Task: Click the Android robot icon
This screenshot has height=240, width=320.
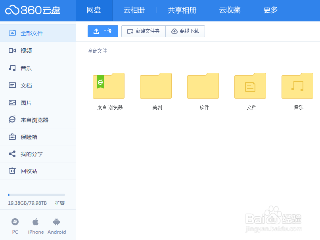Action: click(x=57, y=222)
